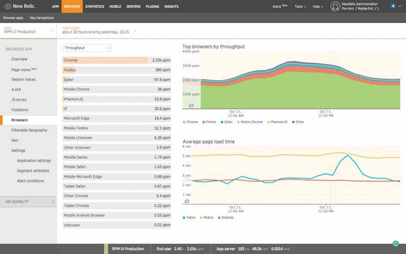Open the Geo page

[x=14, y=140]
